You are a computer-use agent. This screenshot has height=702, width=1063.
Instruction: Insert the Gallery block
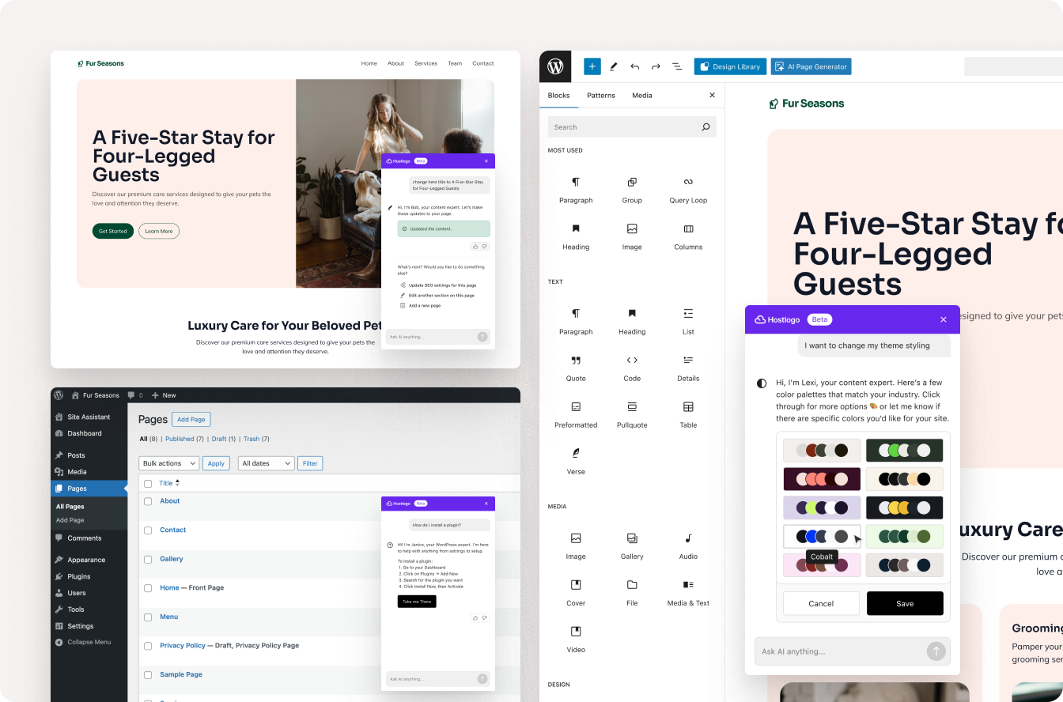(x=632, y=546)
